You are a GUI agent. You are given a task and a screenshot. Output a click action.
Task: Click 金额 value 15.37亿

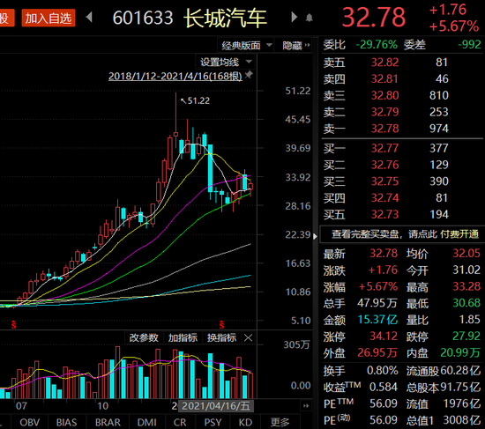(x=377, y=319)
